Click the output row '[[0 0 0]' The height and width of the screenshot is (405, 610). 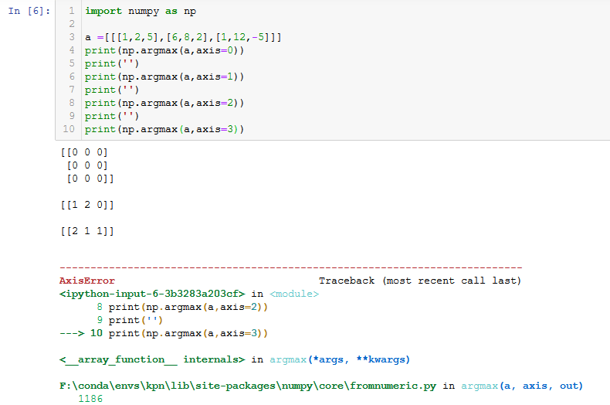point(84,152)
